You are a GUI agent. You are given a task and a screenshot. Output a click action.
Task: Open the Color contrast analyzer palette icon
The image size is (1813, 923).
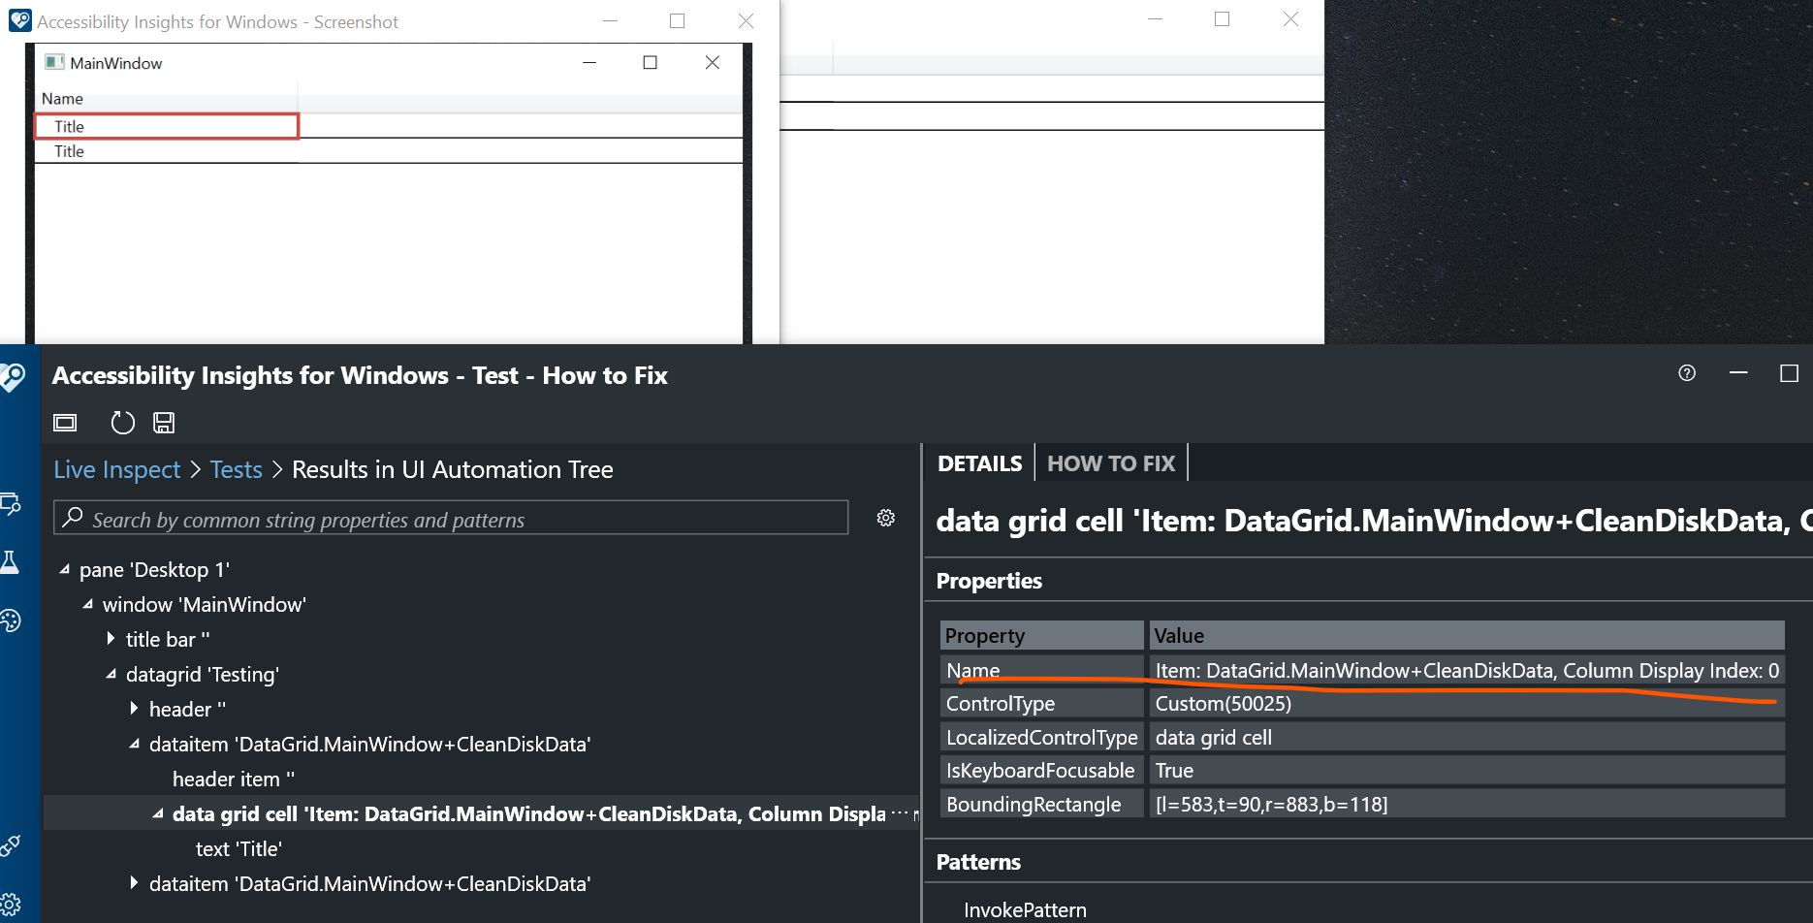13,621
